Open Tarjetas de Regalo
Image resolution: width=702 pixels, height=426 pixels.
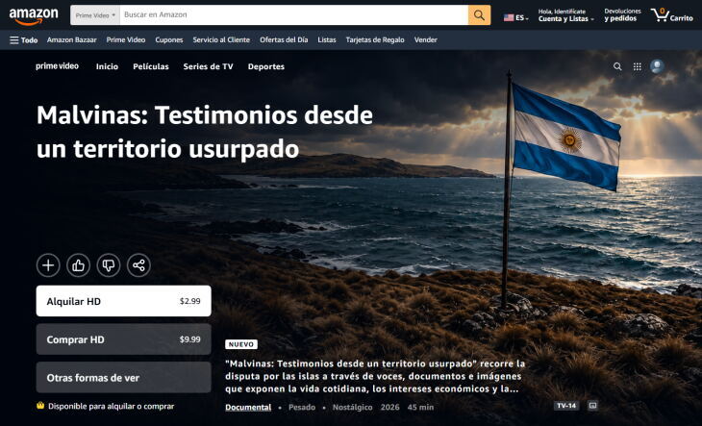[375, 39]
